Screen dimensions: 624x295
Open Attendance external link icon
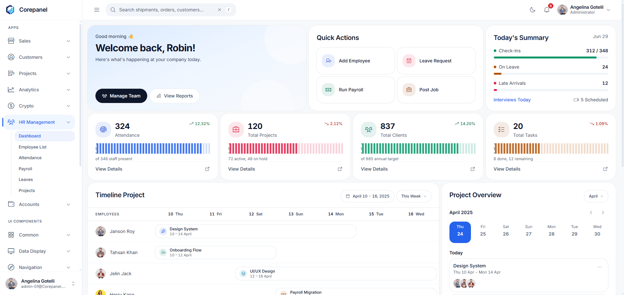click(x=207, y=169)
